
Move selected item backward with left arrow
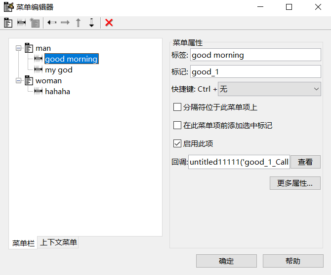(x=52, y=22)
